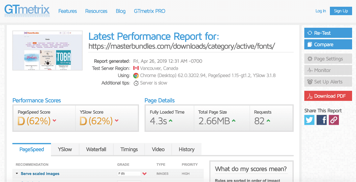Open the History tab
Image resolution: width=356 pixels, height=182 pixels.
[x=187, y=149]
